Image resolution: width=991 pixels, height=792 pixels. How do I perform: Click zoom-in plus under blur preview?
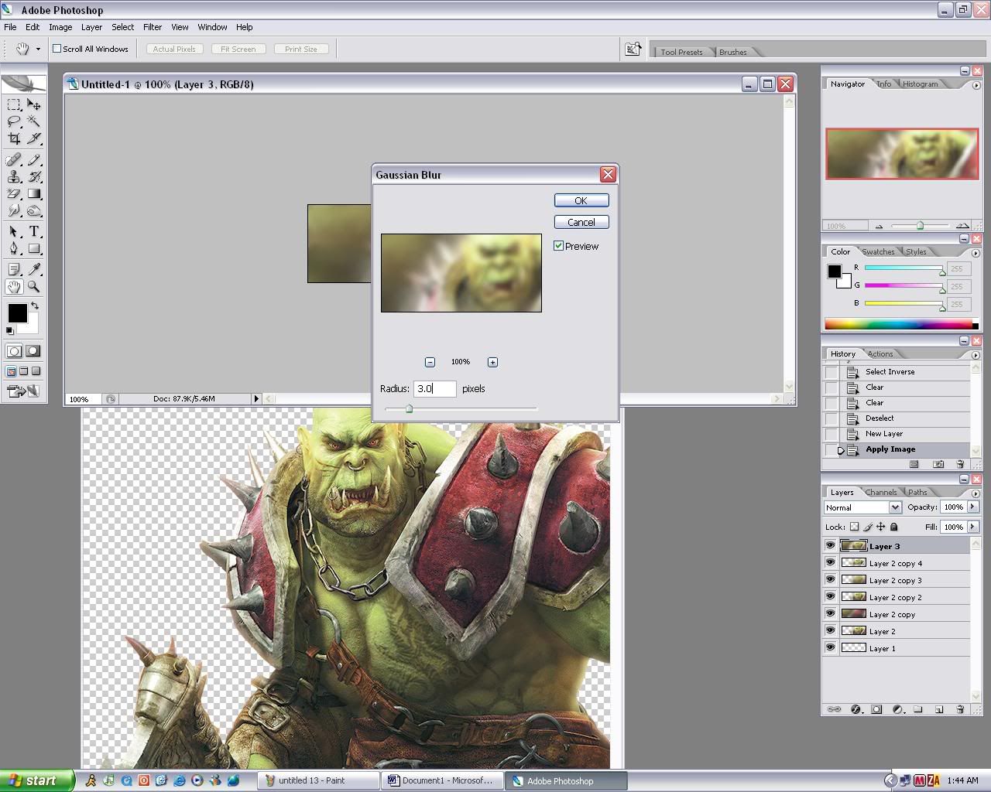[492, 362]
